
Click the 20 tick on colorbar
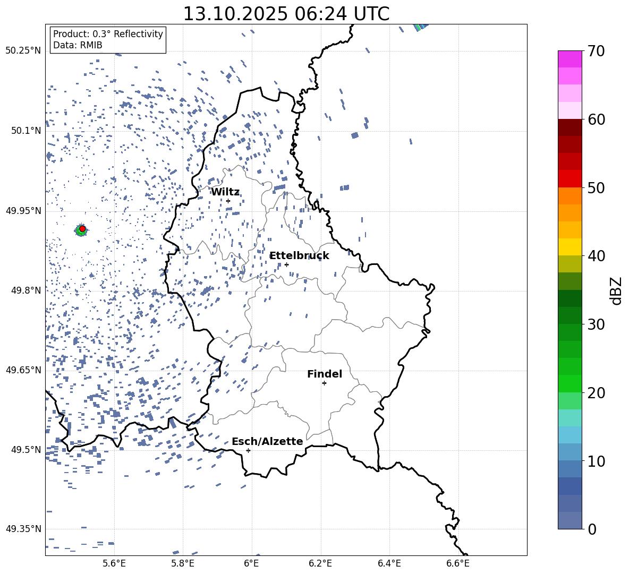[596, 392]
